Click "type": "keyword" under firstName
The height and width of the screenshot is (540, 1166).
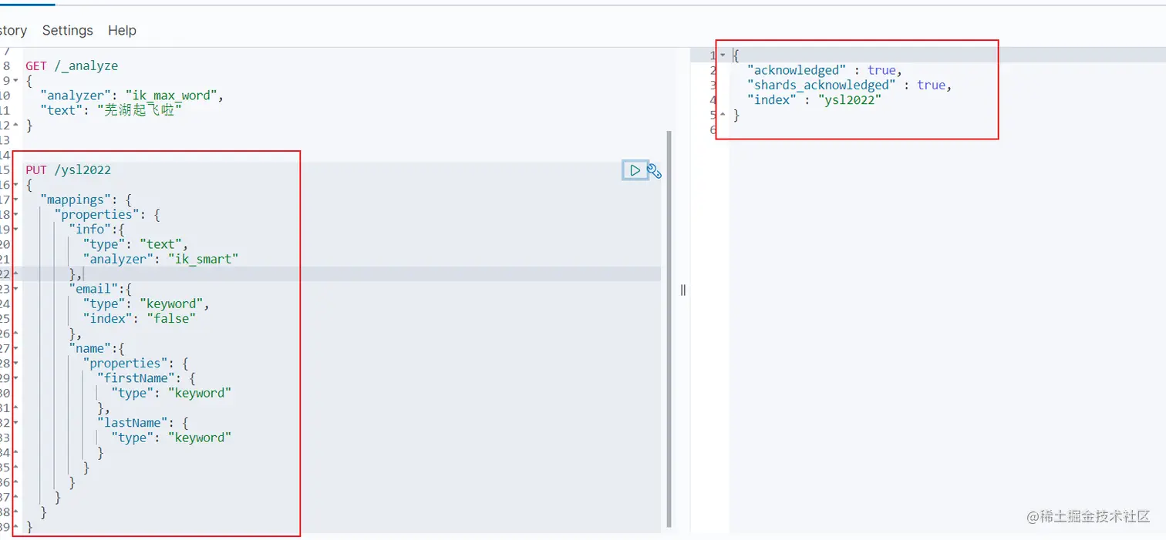pos(171,393)
